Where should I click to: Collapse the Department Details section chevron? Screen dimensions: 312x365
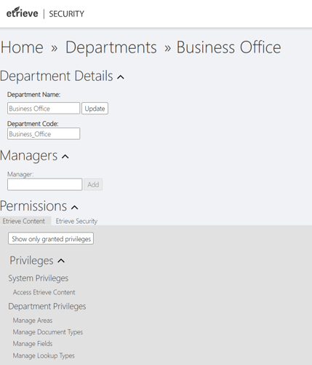coord(121,77)
